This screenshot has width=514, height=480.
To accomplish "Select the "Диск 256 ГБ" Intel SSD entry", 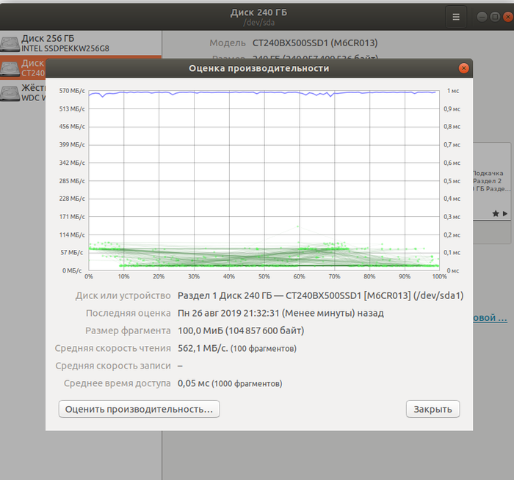I will (81, 43).
